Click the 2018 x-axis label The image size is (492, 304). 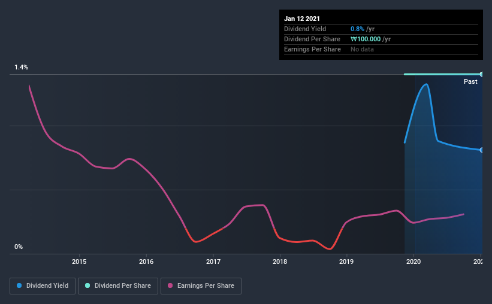(280, 262)
